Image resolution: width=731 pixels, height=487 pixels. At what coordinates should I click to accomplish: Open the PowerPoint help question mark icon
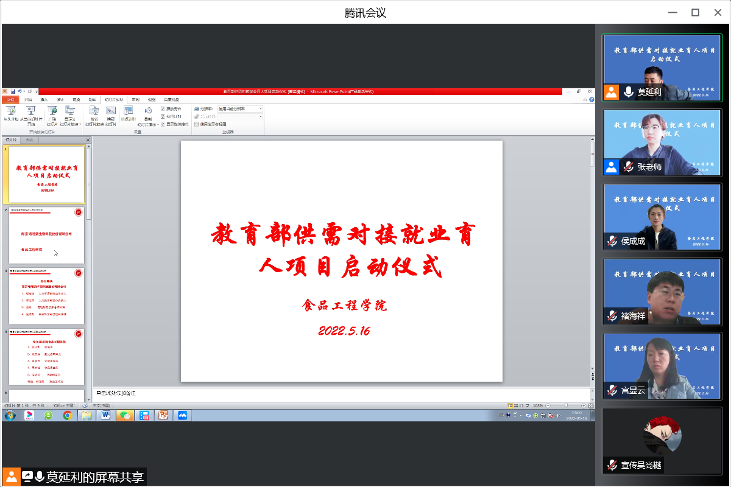coord(592,99)
